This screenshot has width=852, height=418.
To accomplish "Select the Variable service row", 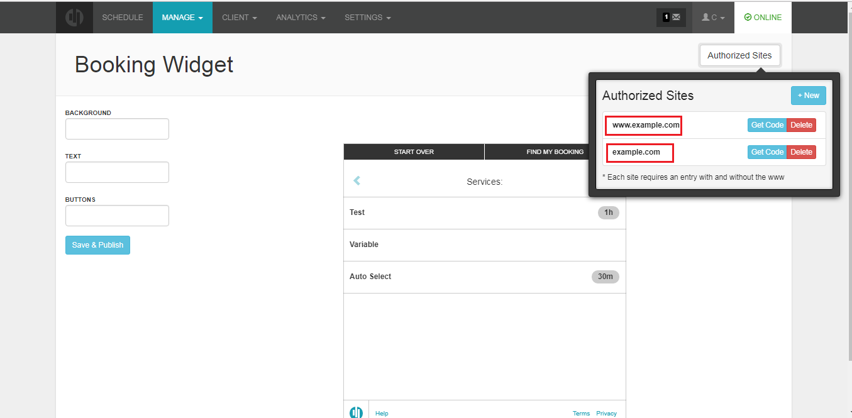I will click(485, 245).
